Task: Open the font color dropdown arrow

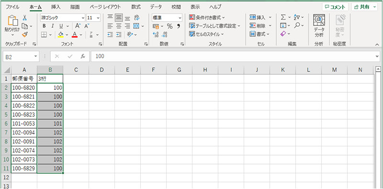Action: click(81, 34)
